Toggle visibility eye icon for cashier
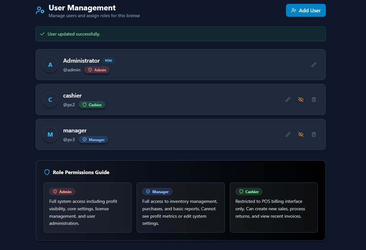 point(301,99)
